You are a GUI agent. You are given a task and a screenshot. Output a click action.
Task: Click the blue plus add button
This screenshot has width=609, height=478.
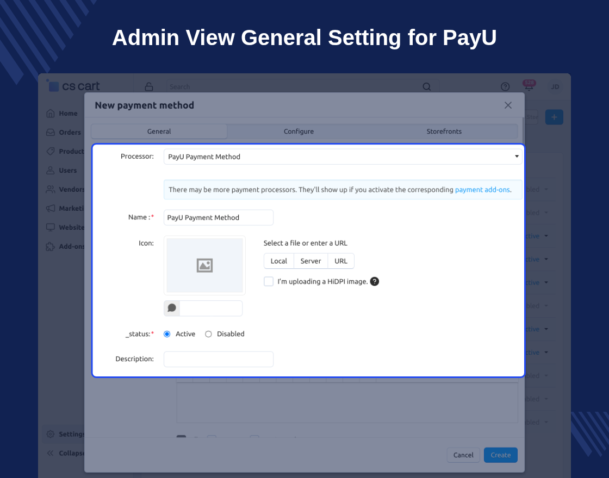(554, 117)
